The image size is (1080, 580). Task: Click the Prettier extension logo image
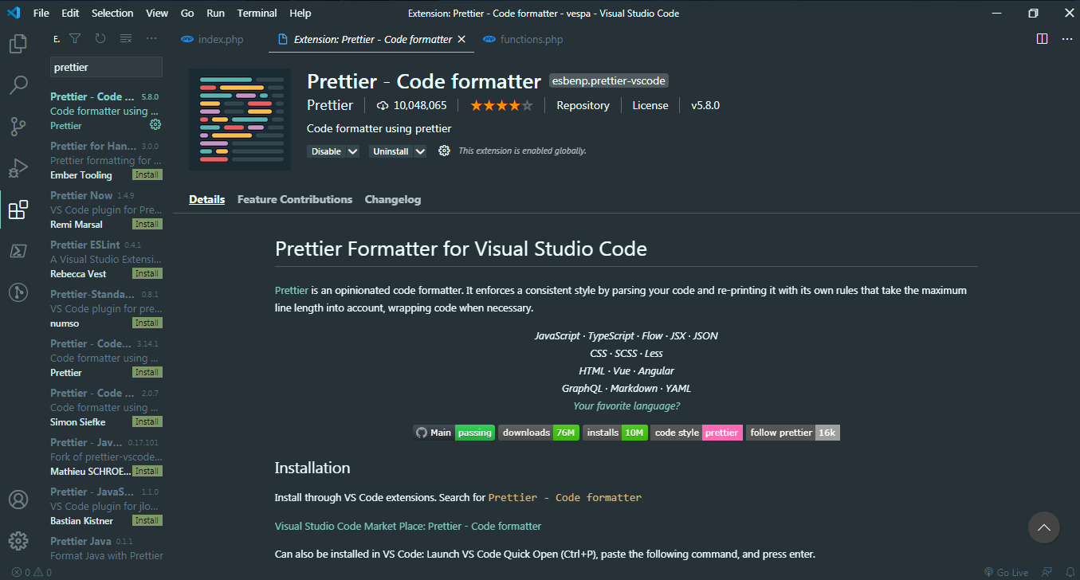tap(240, 120)
